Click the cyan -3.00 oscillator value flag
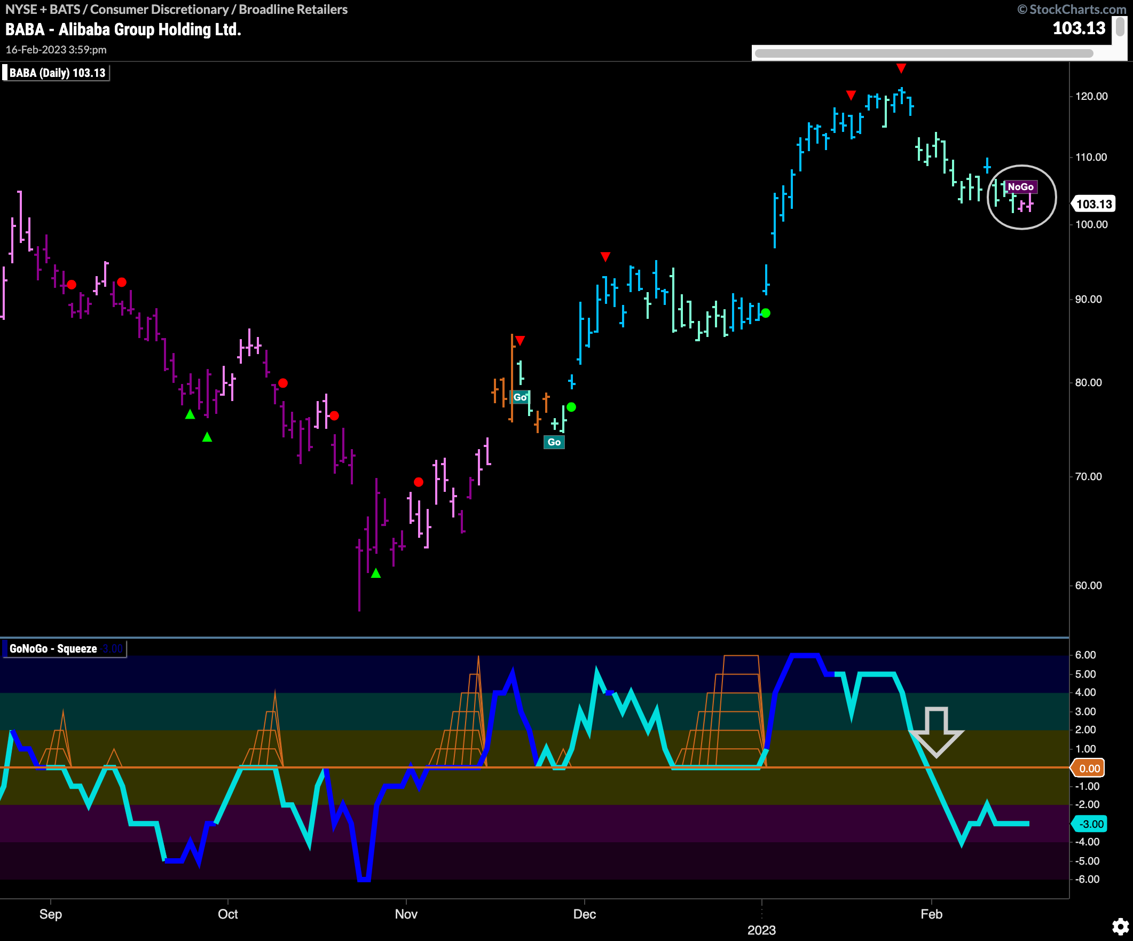 pos(1090,824)
